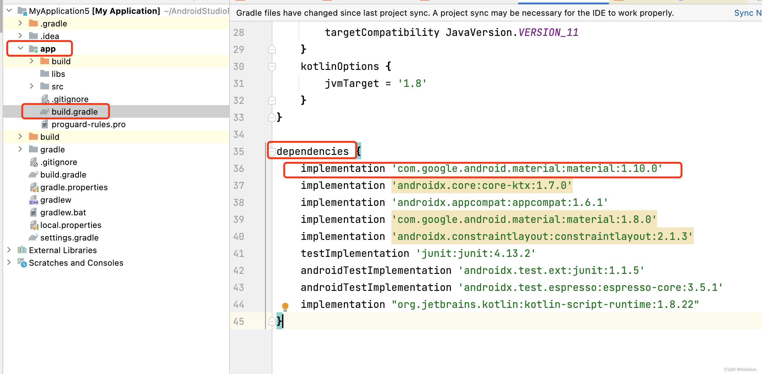
Task: Click the MyApplication5 project module icon
Action: (22, 11)
